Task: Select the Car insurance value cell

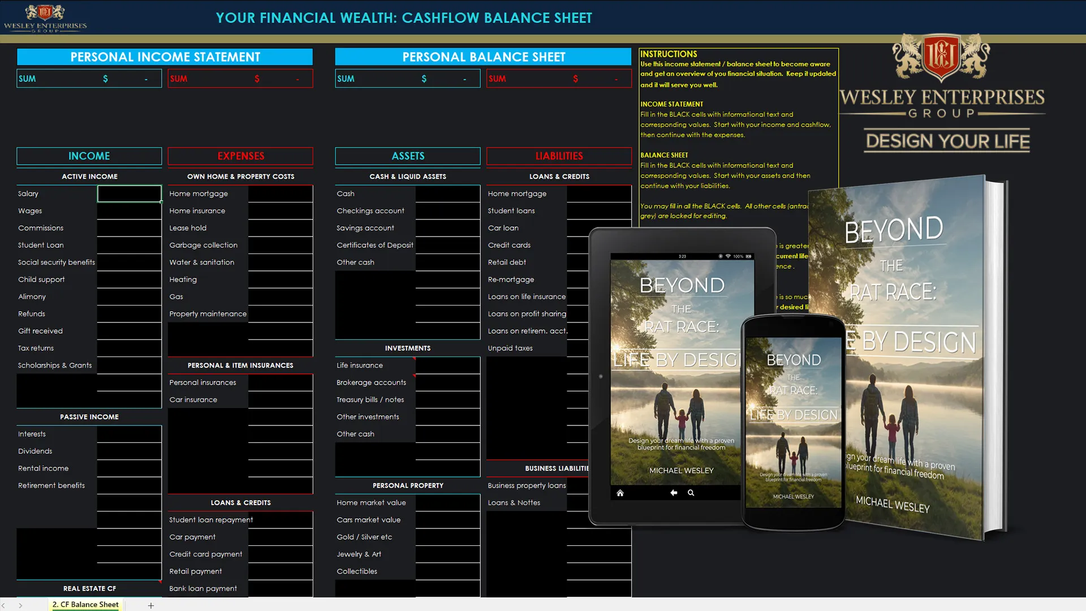Action: pos(281,400)
